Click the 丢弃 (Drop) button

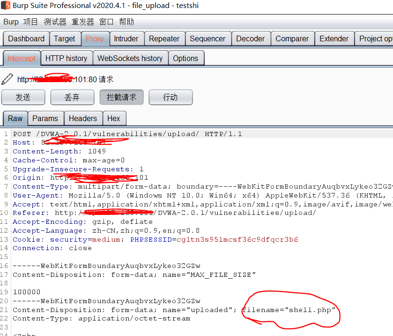click(72, 97)
